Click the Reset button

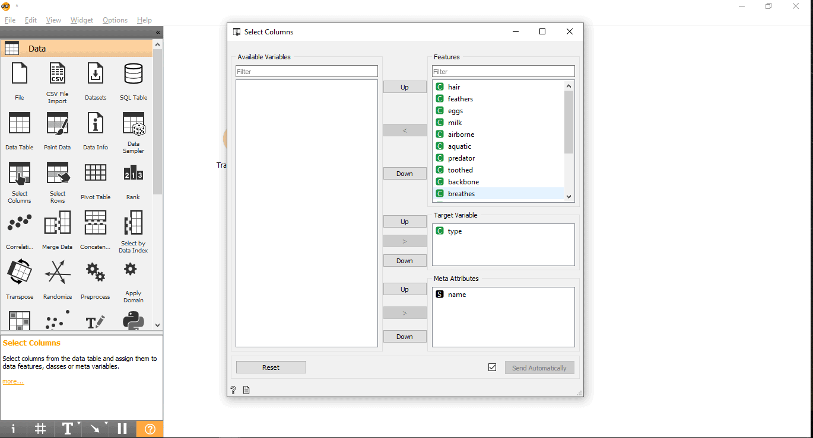pos(271,367)
